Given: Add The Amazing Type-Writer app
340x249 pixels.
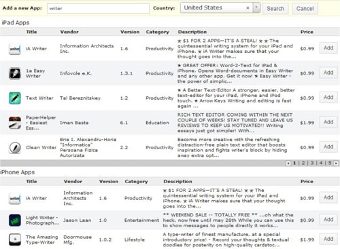Looking at the screenshot, I should [x=328, y=239].
